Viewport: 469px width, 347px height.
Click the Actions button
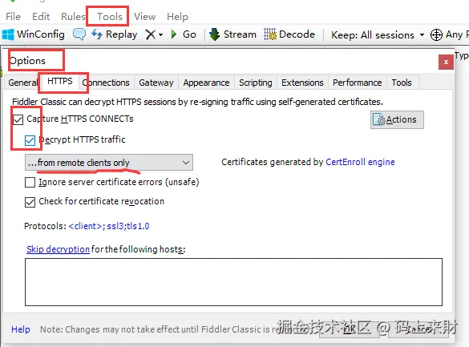[x=397, y=120]
